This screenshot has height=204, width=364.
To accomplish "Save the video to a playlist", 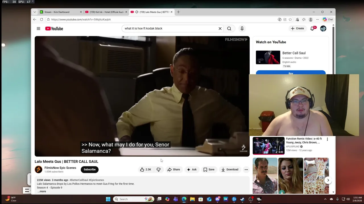I will (x=209, y=169).
